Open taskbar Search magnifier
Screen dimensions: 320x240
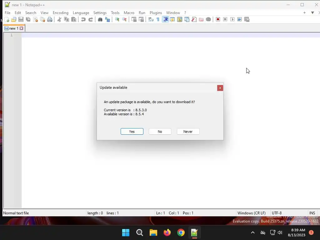pos(140,232)
